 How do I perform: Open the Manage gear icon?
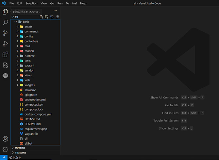pyautogui.click(x=5, y=150)
